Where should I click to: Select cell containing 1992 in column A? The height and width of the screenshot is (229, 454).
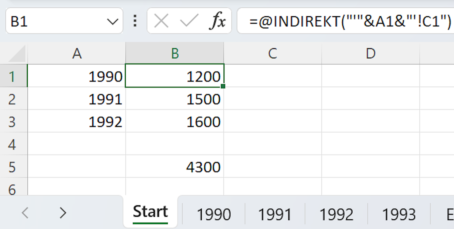click(77, 121)
